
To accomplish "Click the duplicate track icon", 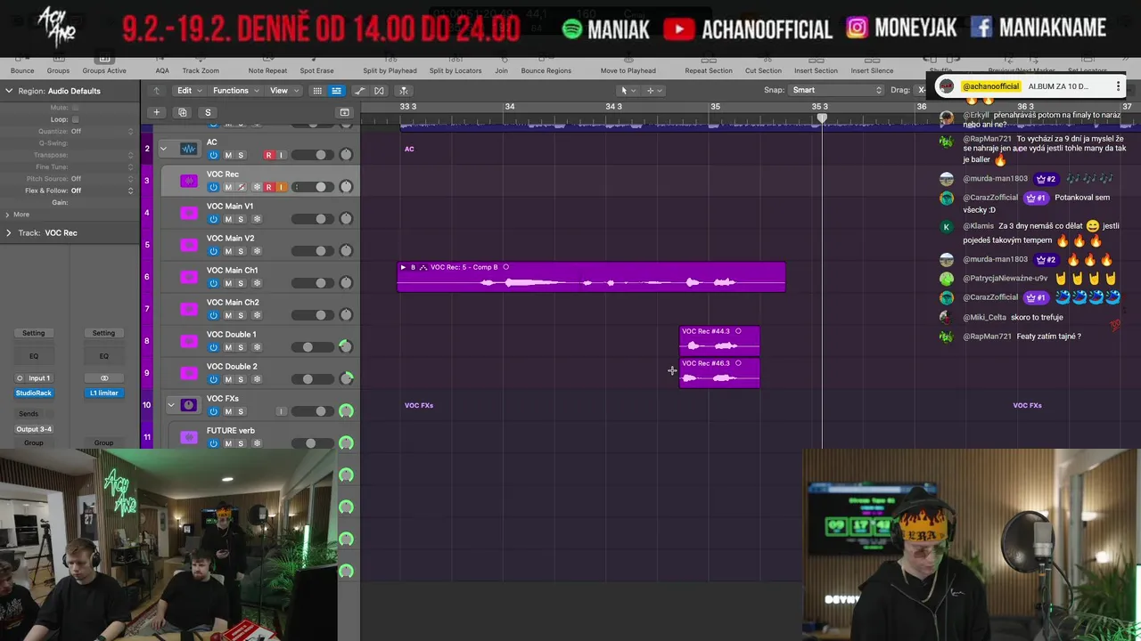I will pos(182,112).
